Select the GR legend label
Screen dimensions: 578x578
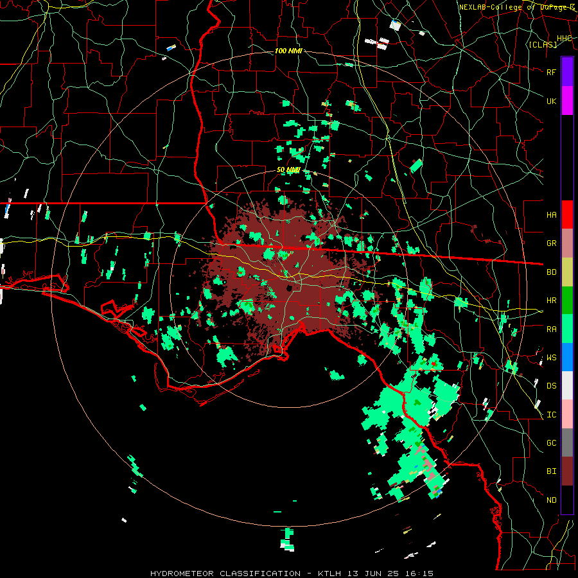(551, 243)
